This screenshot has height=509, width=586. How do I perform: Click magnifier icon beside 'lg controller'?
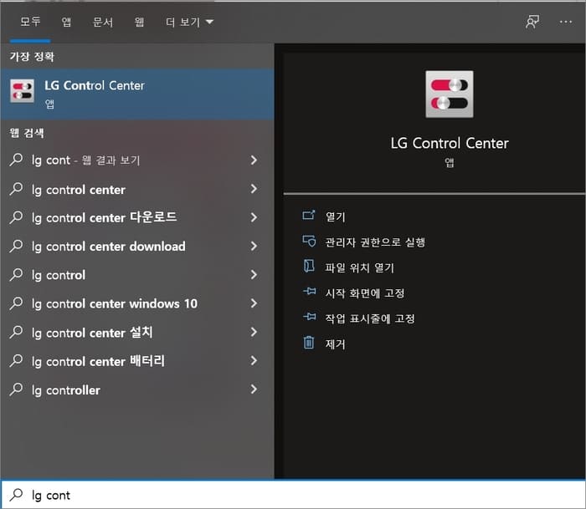click(x=16, y=389)
